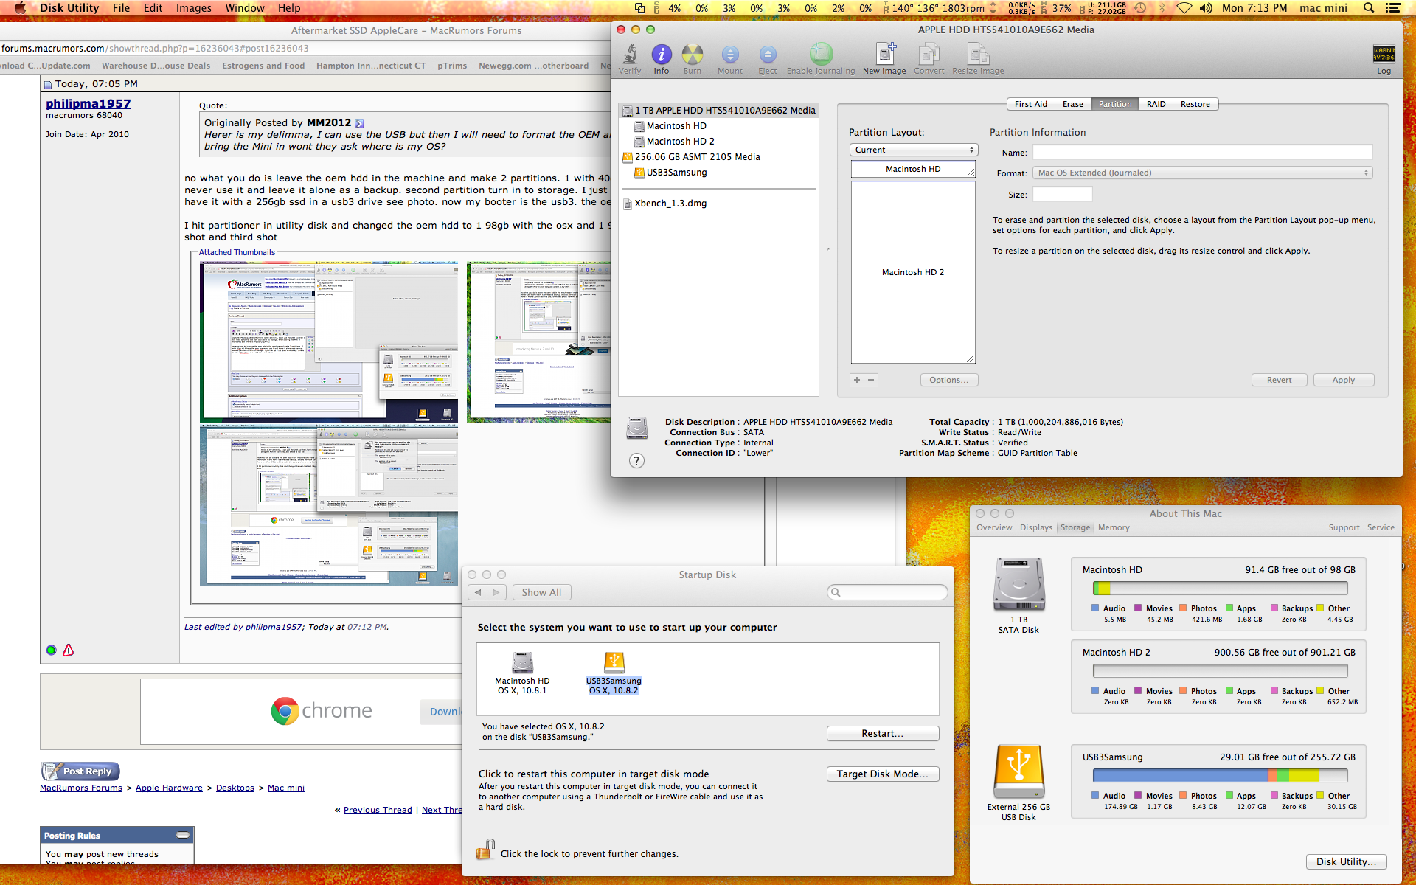Click the Macintosh HD storage usage bar
1416x885 pixels.
1220,589
